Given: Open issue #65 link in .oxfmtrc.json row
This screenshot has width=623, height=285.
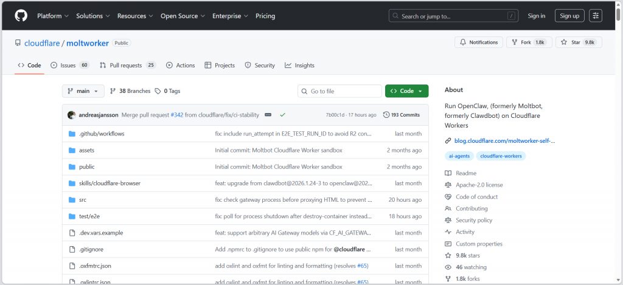Looking at the screenshot, I should pos(363,266).
